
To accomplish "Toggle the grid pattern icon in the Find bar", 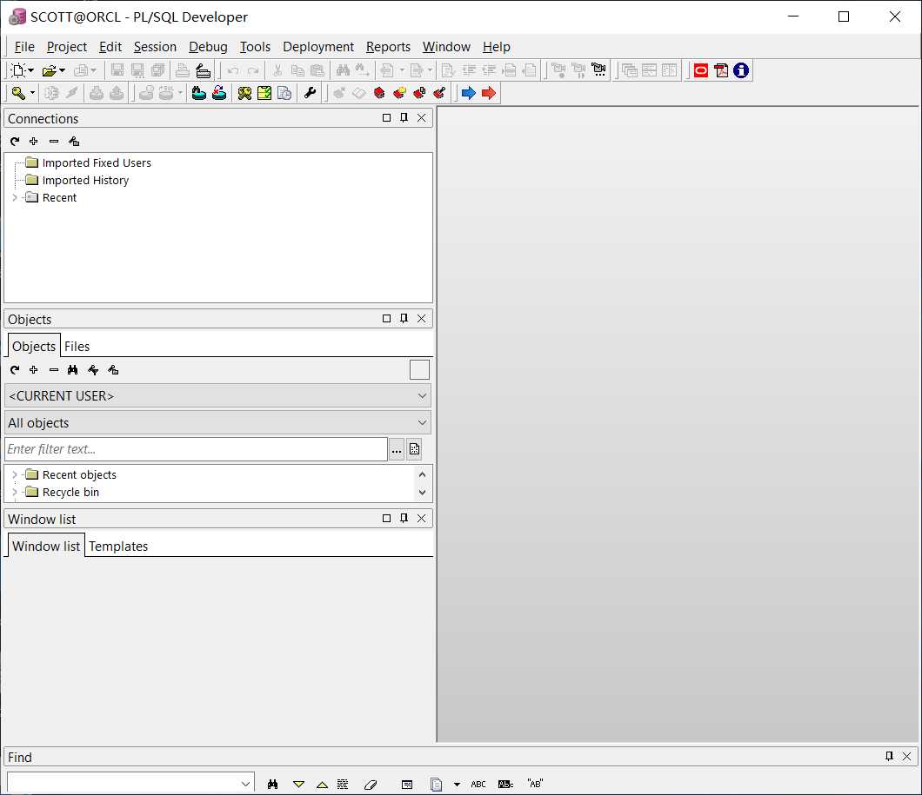I will click(343, 784).
